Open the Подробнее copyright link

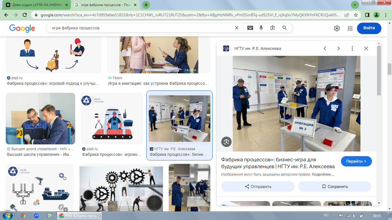click(x=323, y=174)
